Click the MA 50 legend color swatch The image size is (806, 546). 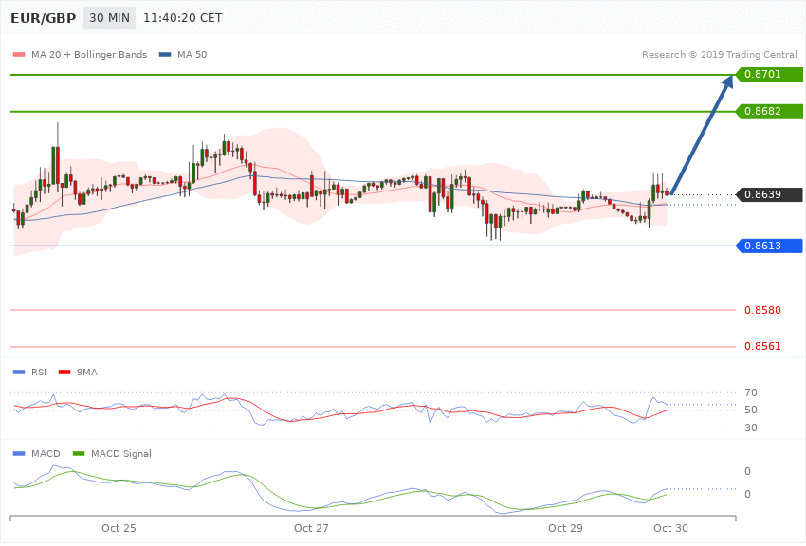click(x=165, y=55)
